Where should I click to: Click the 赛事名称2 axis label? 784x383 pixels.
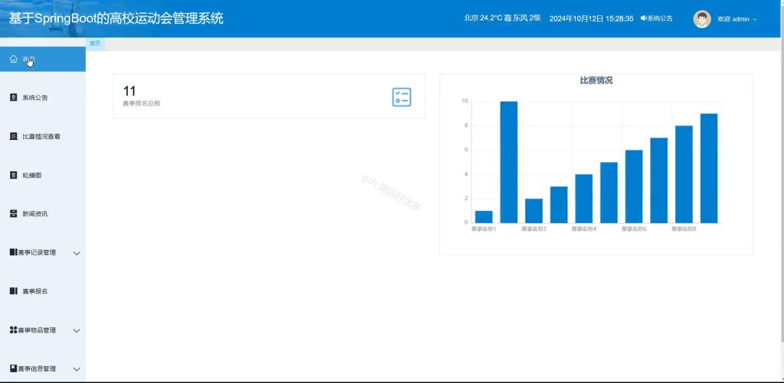coord(534,229)
